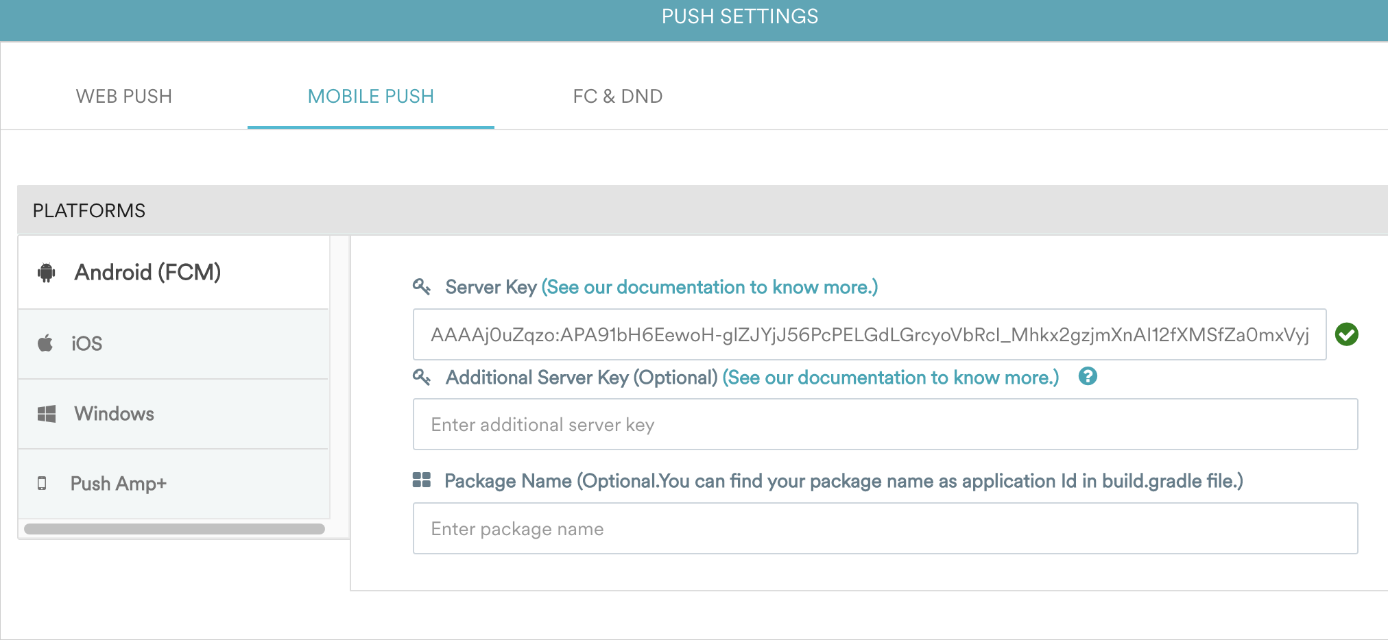Switch to the WEB PUSH tab
This screenshot has height=640, width=1388.
point(124,96)
